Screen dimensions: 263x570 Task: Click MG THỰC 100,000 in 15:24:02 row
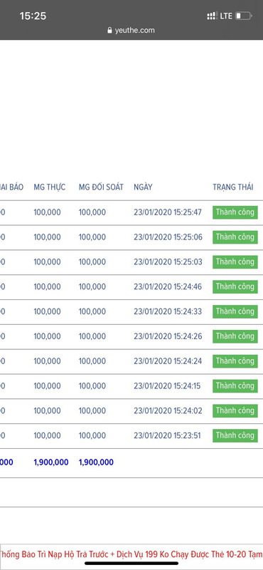47,411
